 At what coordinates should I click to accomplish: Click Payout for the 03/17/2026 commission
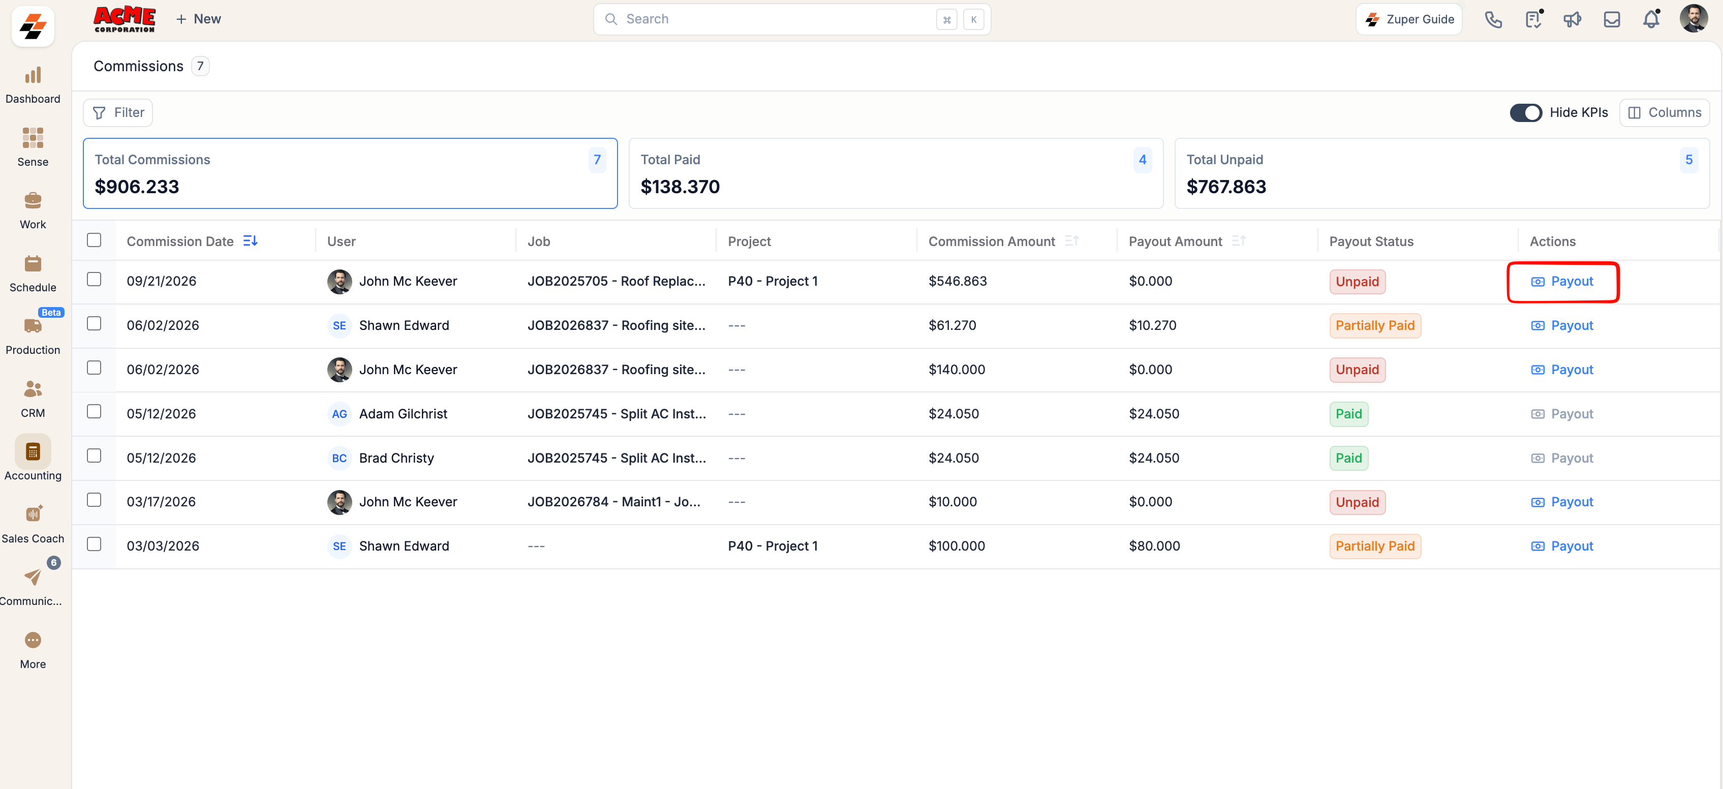point(1562,502)
